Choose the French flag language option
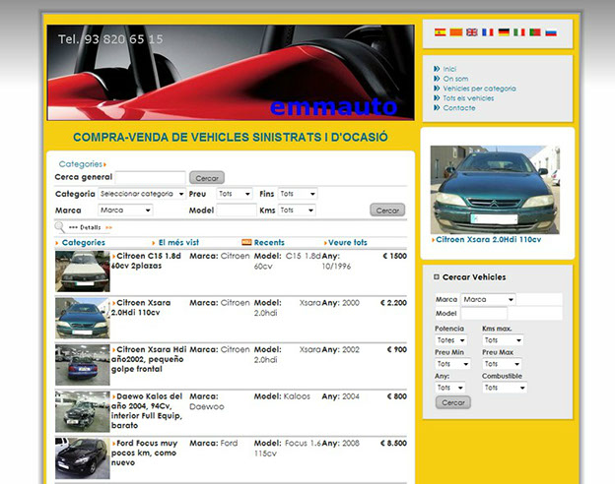615x484 pixels. (487, 32)
